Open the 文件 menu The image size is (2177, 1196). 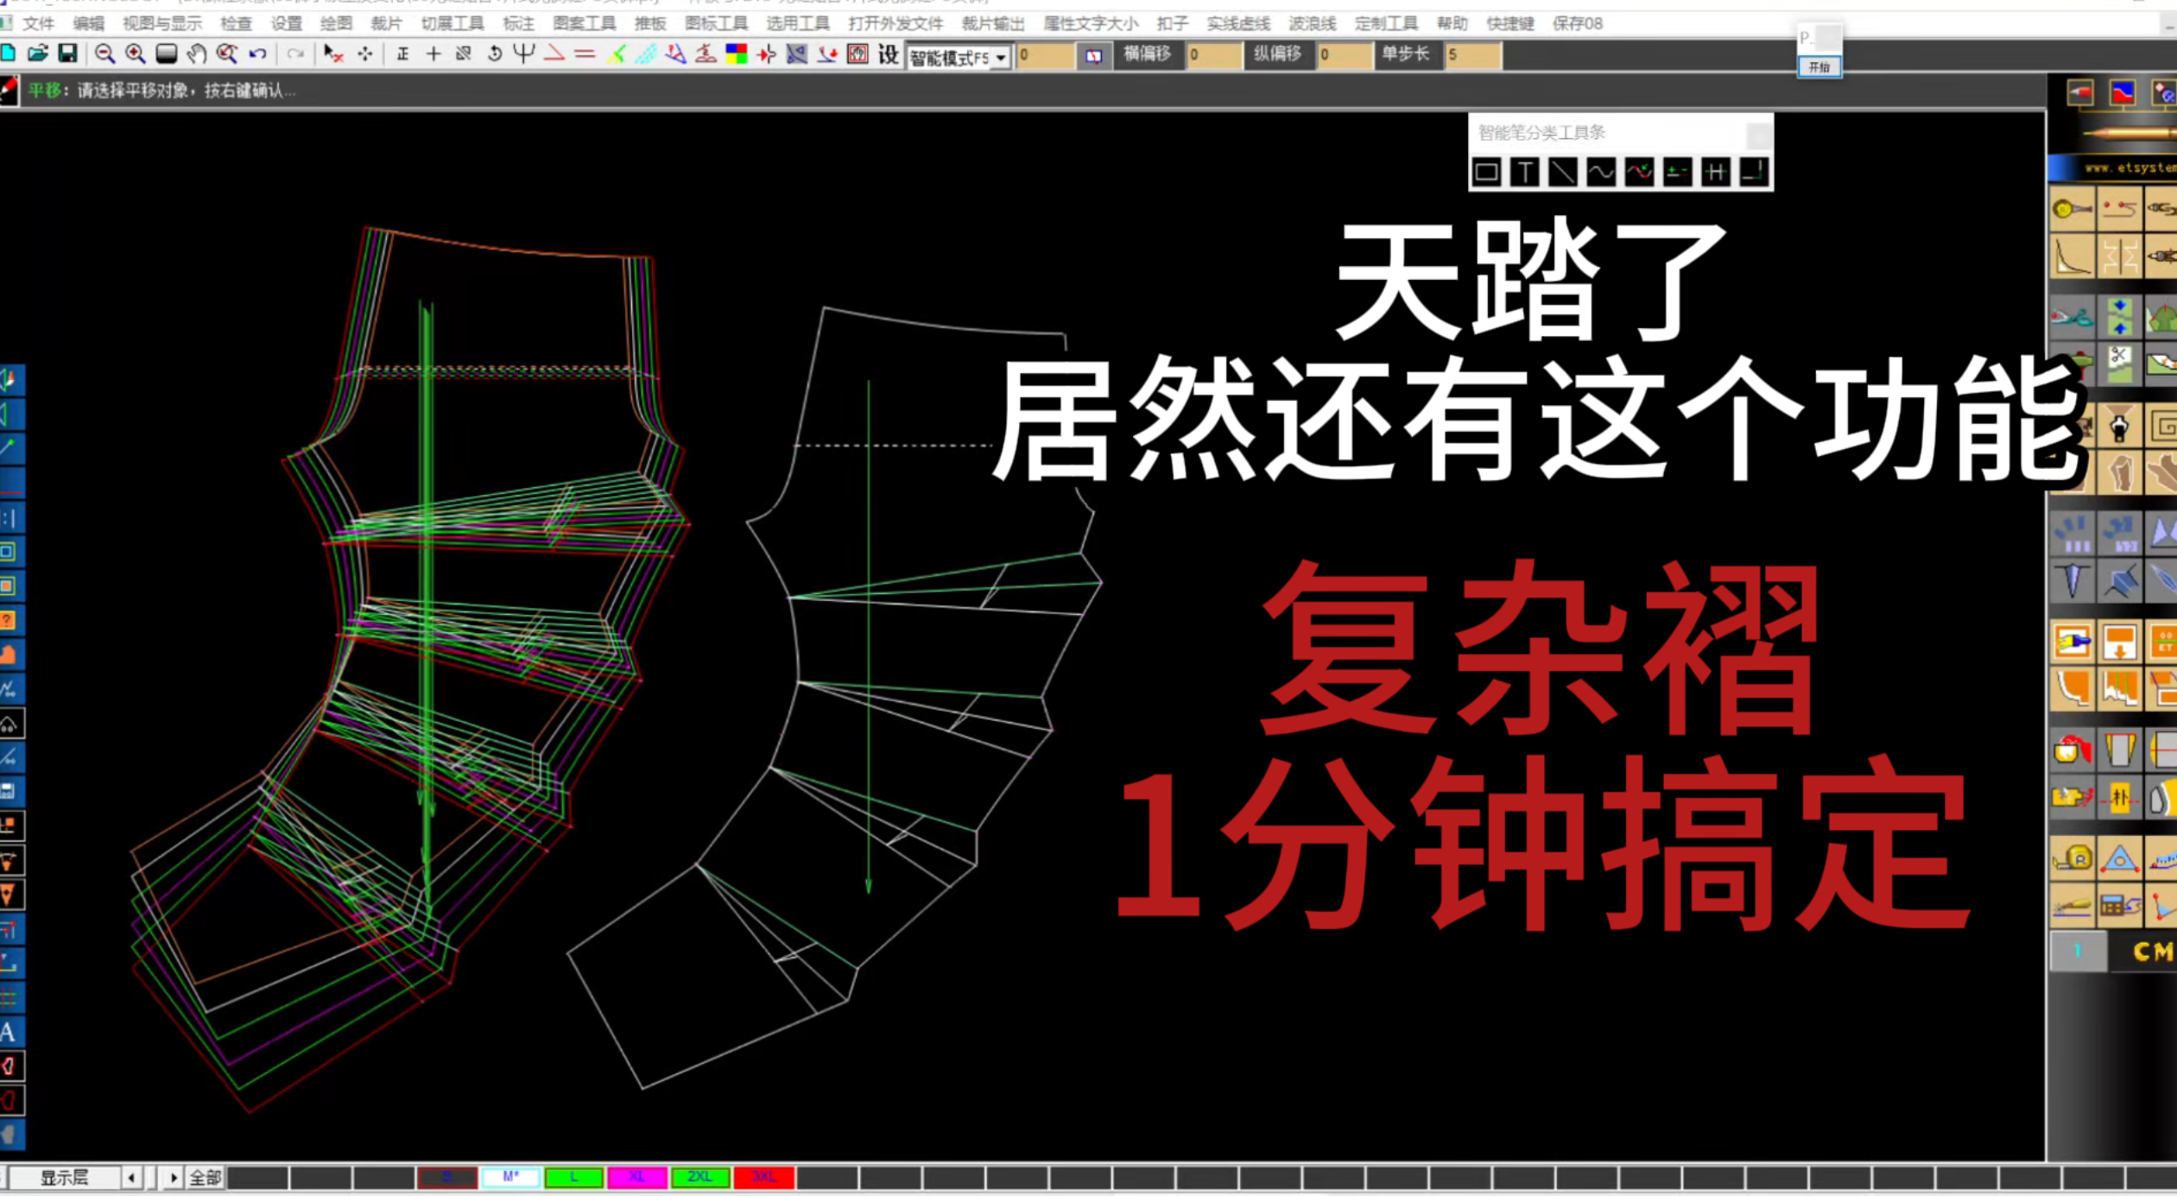[38, 23]
